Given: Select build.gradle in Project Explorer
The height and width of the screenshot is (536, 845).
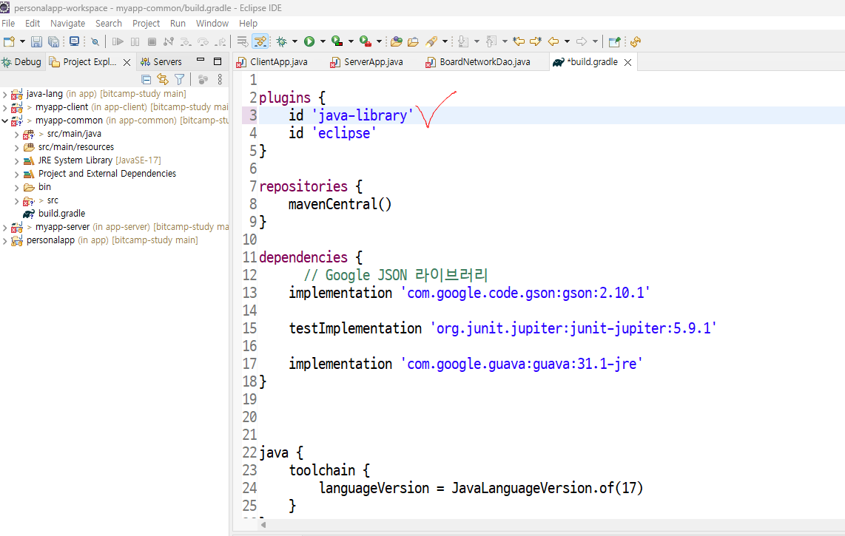Looking at the screenshot, I should click(x=61, y=214).
